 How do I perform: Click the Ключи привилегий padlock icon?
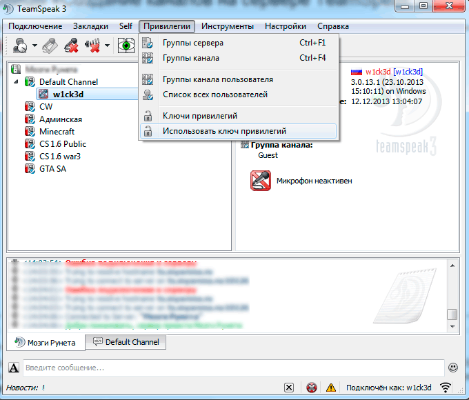pyautogui.click(x=148, y=116)
